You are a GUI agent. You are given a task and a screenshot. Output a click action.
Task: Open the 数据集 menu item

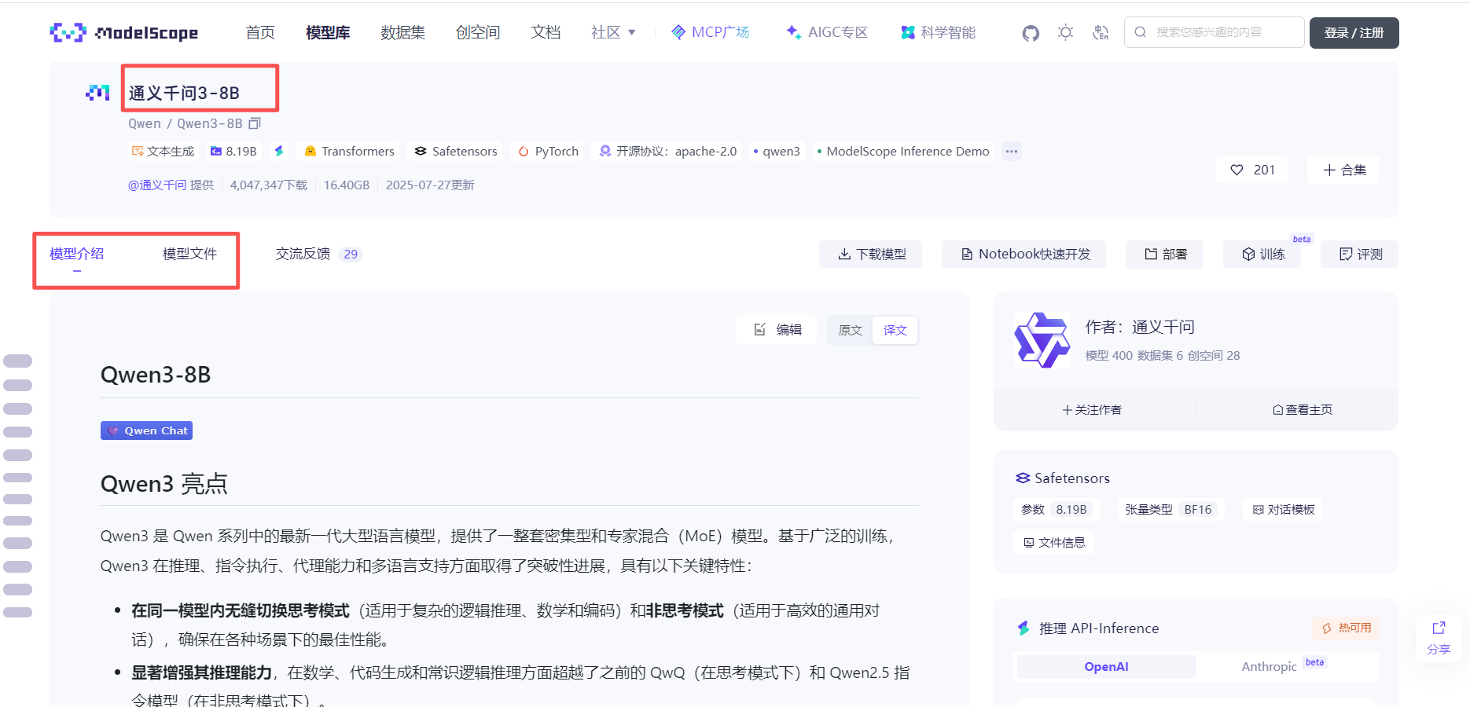coord(402,32)
